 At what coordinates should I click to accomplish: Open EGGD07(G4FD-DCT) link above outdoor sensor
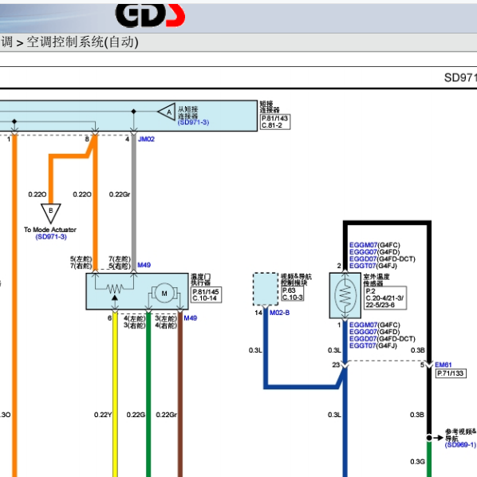click(382, 259)
